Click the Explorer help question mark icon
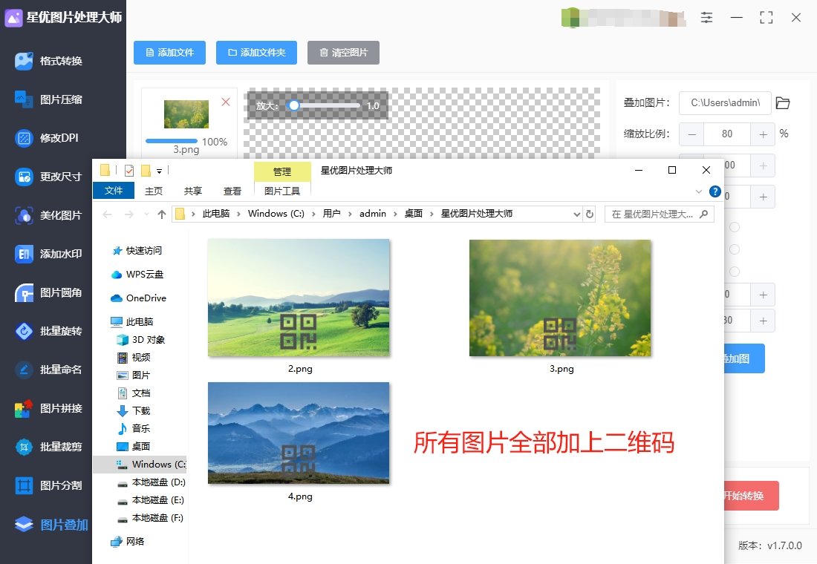The width and height of the screenshot is (817, 564). coord(715,191)
